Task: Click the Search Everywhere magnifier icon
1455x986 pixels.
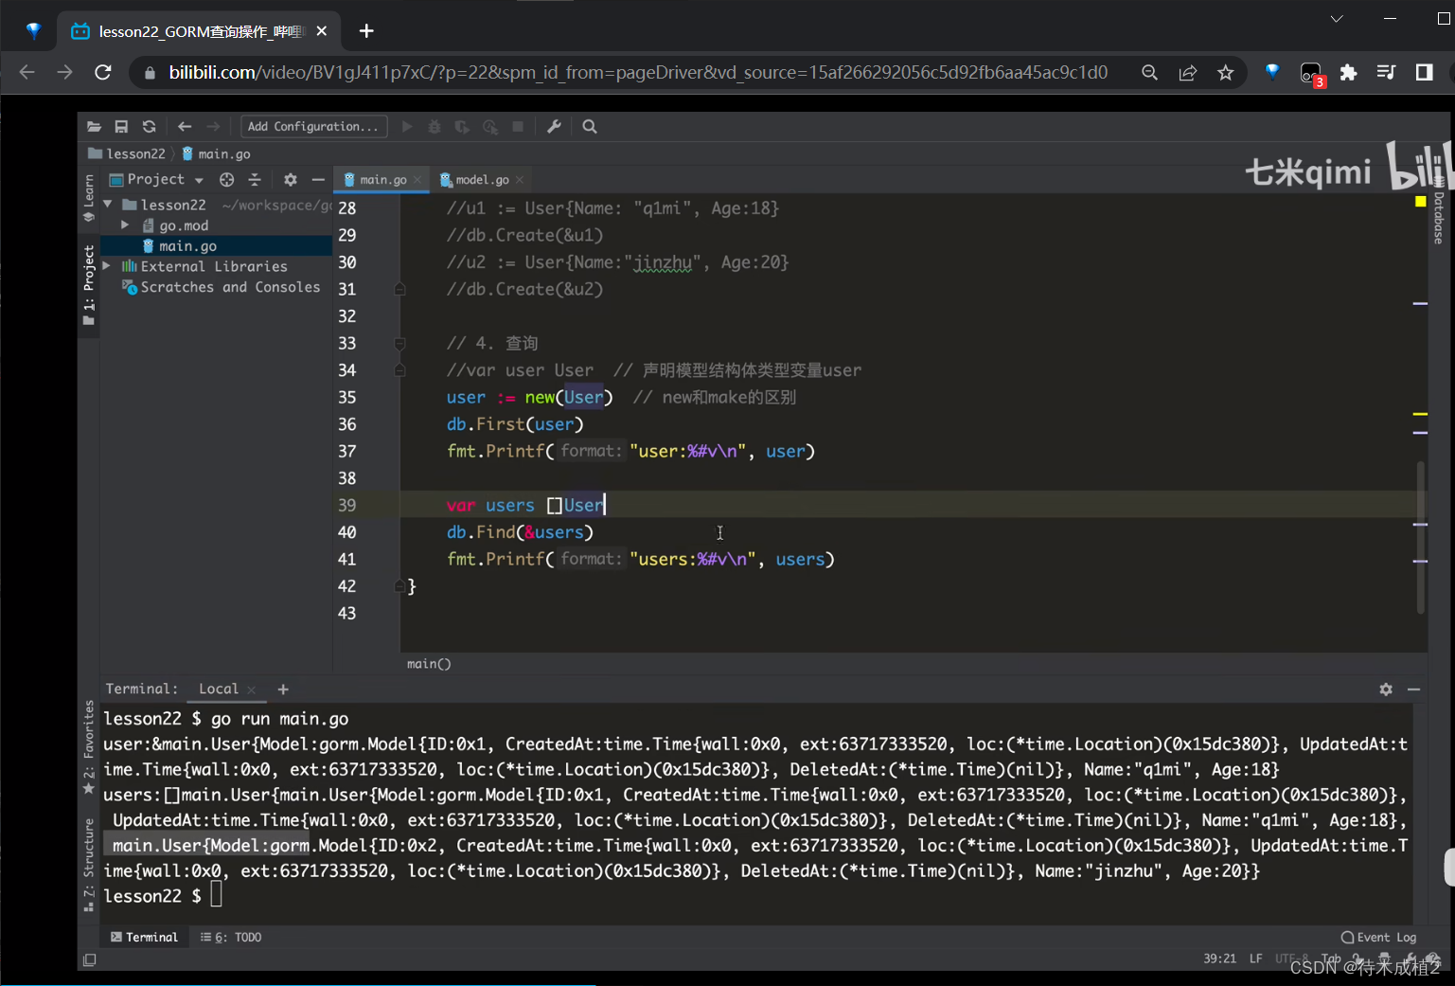Action: (x=590, y=127)
